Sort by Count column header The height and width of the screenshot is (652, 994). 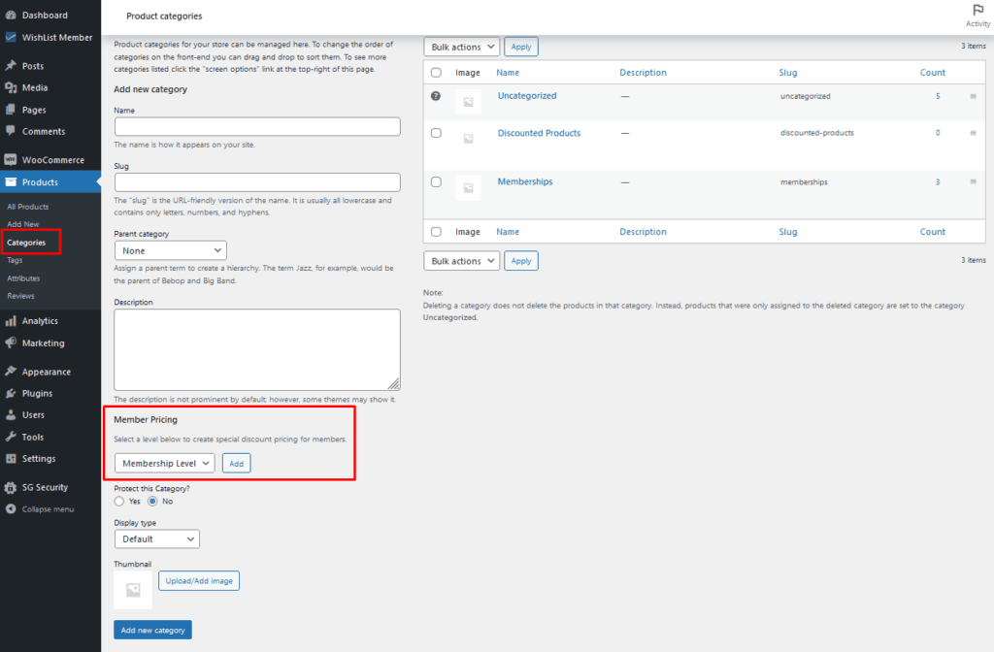(933, 72)
